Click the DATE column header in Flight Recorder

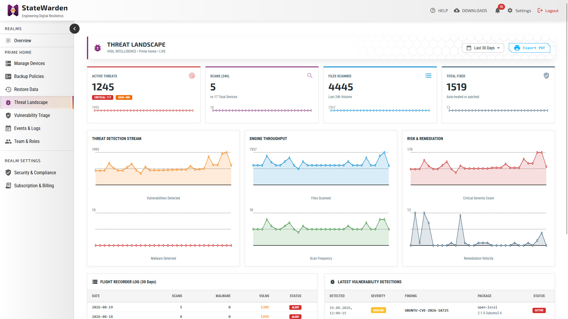[x=96, y=296]
